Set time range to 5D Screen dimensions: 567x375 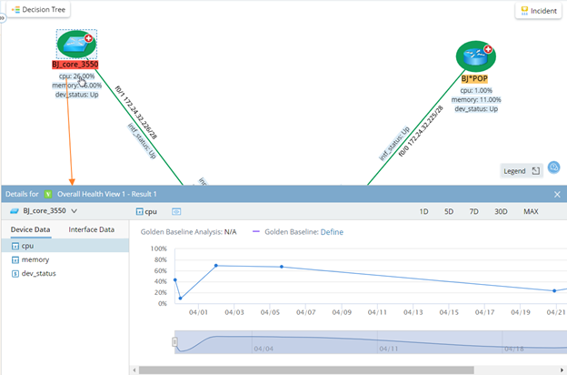pyautogui.click(x=449, y=211)
